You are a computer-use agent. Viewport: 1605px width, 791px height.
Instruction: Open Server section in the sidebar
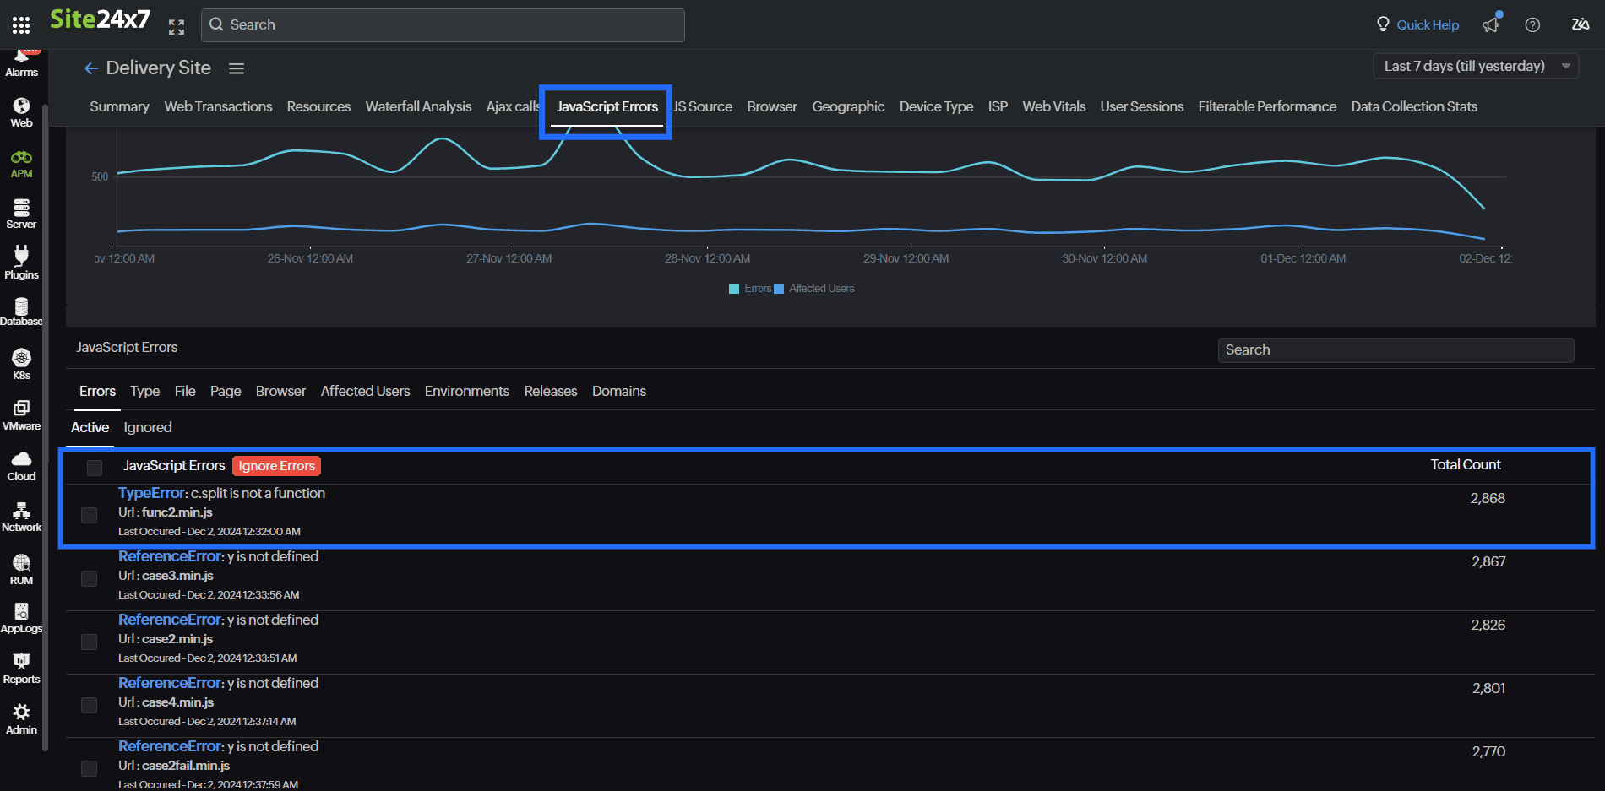click(x=22, y=214)
